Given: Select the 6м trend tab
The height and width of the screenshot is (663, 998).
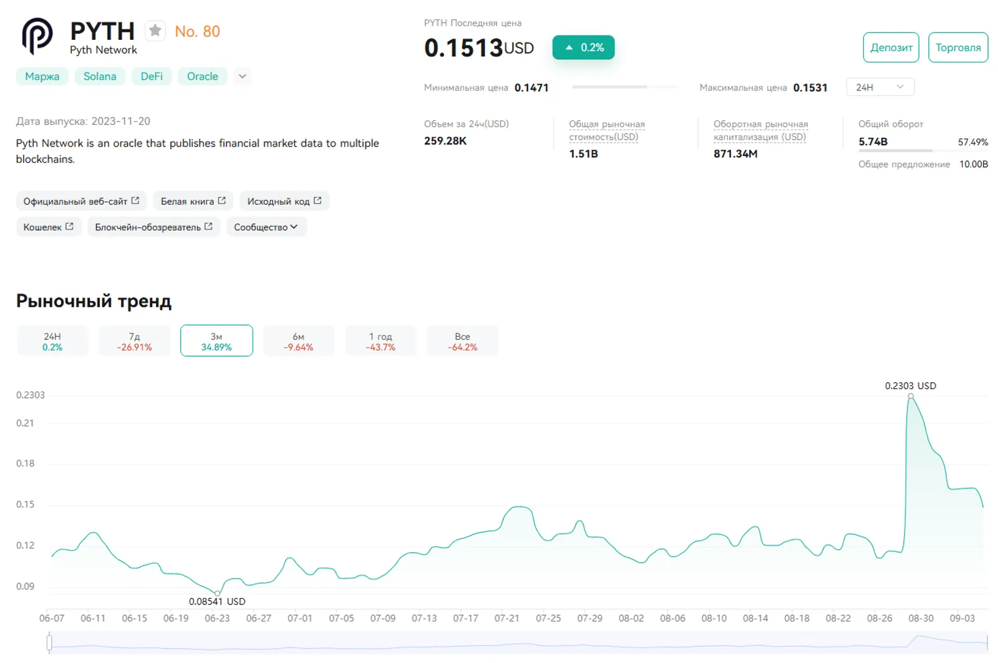Looking at the screenshot, I should 299,341.
